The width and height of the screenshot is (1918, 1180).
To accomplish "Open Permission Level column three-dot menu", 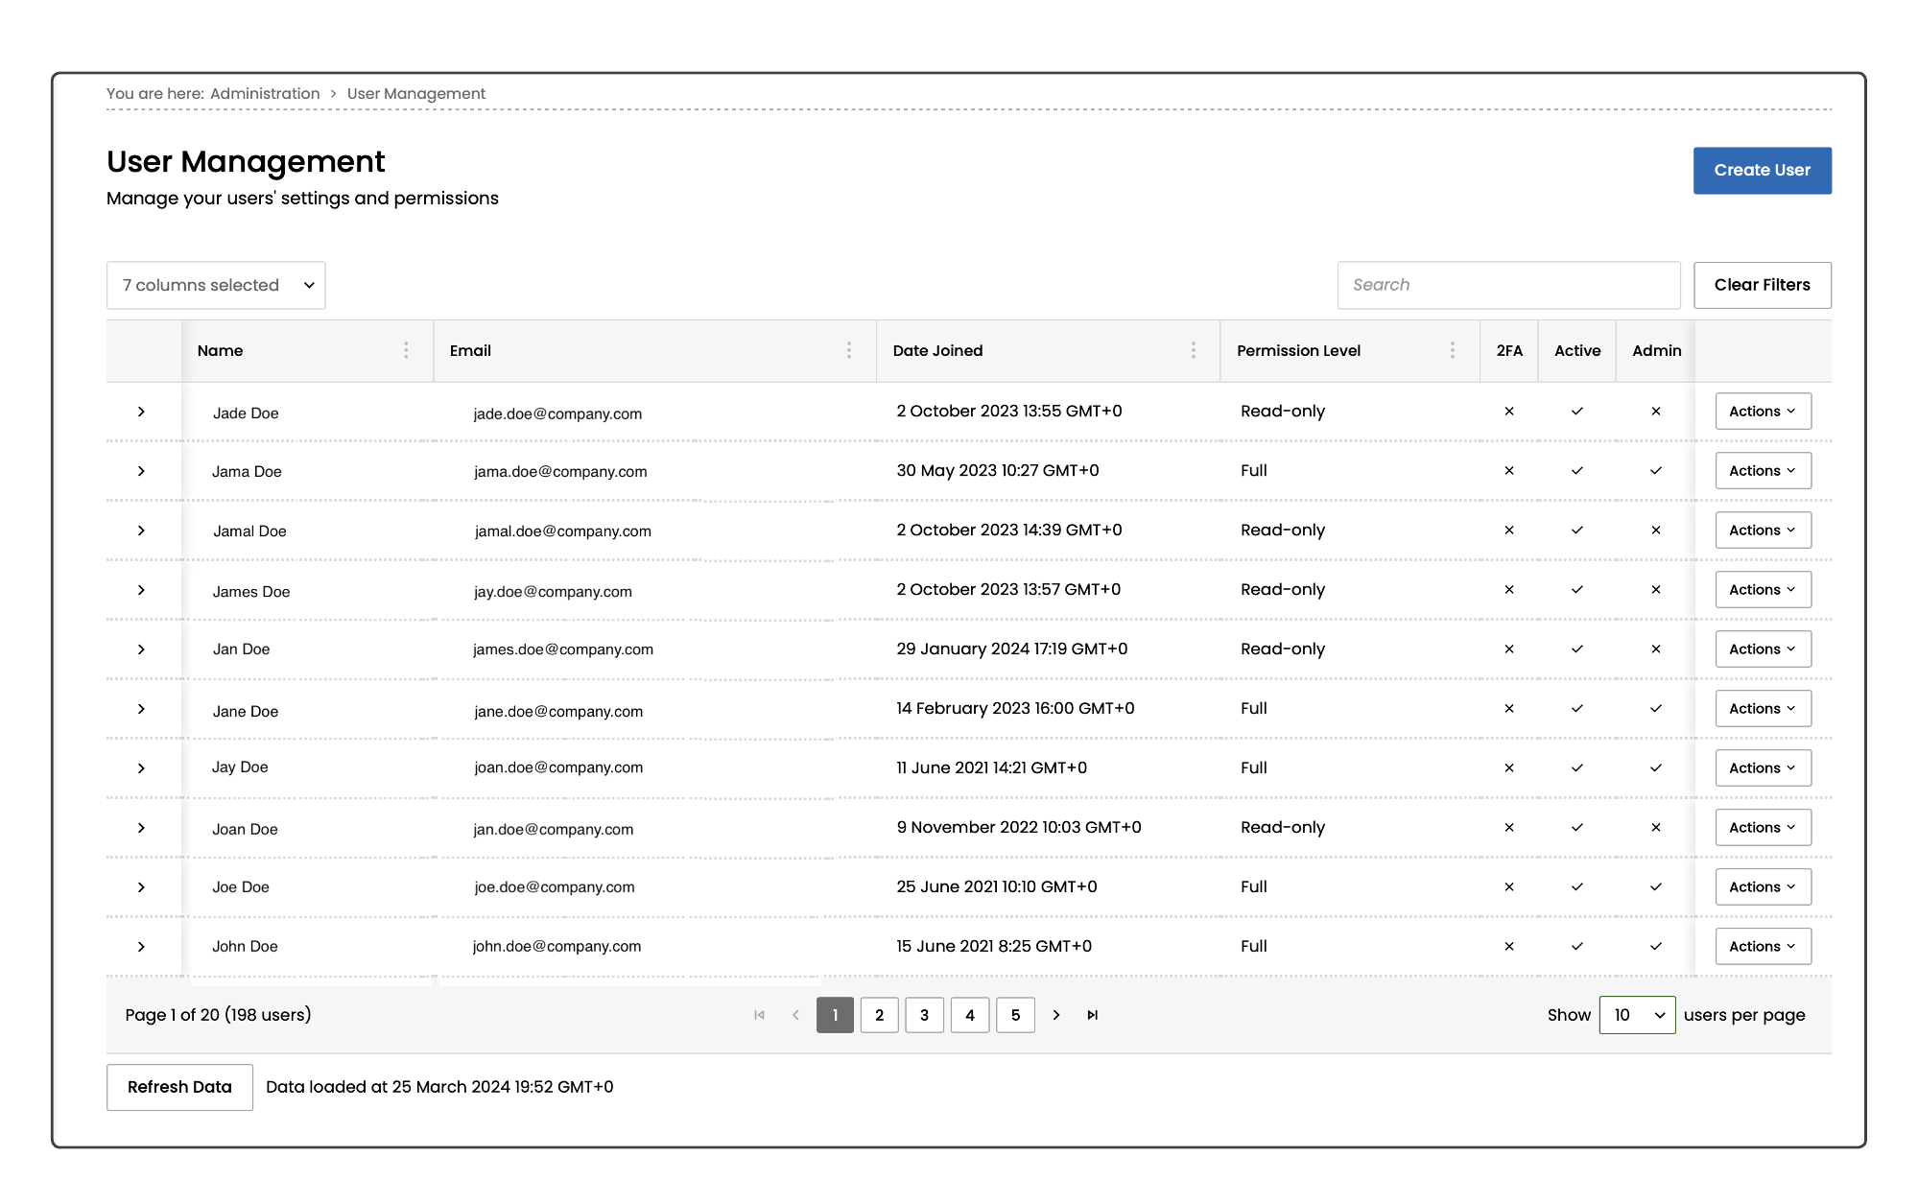I will coord(1453,350).
